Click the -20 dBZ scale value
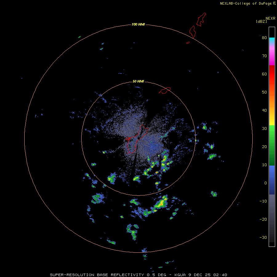The image size is (277, 277). (x=263, y=219)
